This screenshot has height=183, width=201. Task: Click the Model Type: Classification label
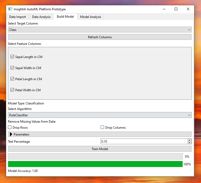26,103
